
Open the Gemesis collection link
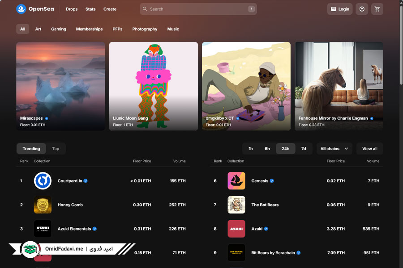click(x=260, y=181)
